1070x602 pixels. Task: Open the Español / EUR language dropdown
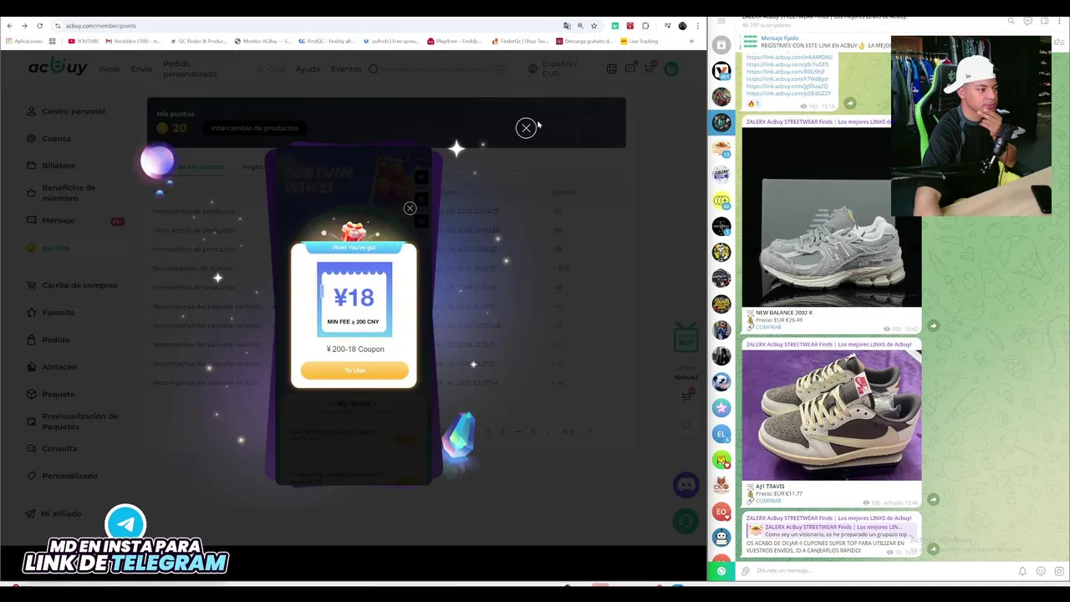pyautogui.click(x=553, y=69)
